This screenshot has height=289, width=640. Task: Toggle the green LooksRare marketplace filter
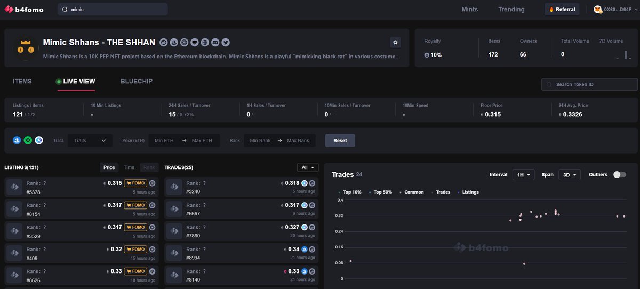pyautogui.click(x=28, y=140)
